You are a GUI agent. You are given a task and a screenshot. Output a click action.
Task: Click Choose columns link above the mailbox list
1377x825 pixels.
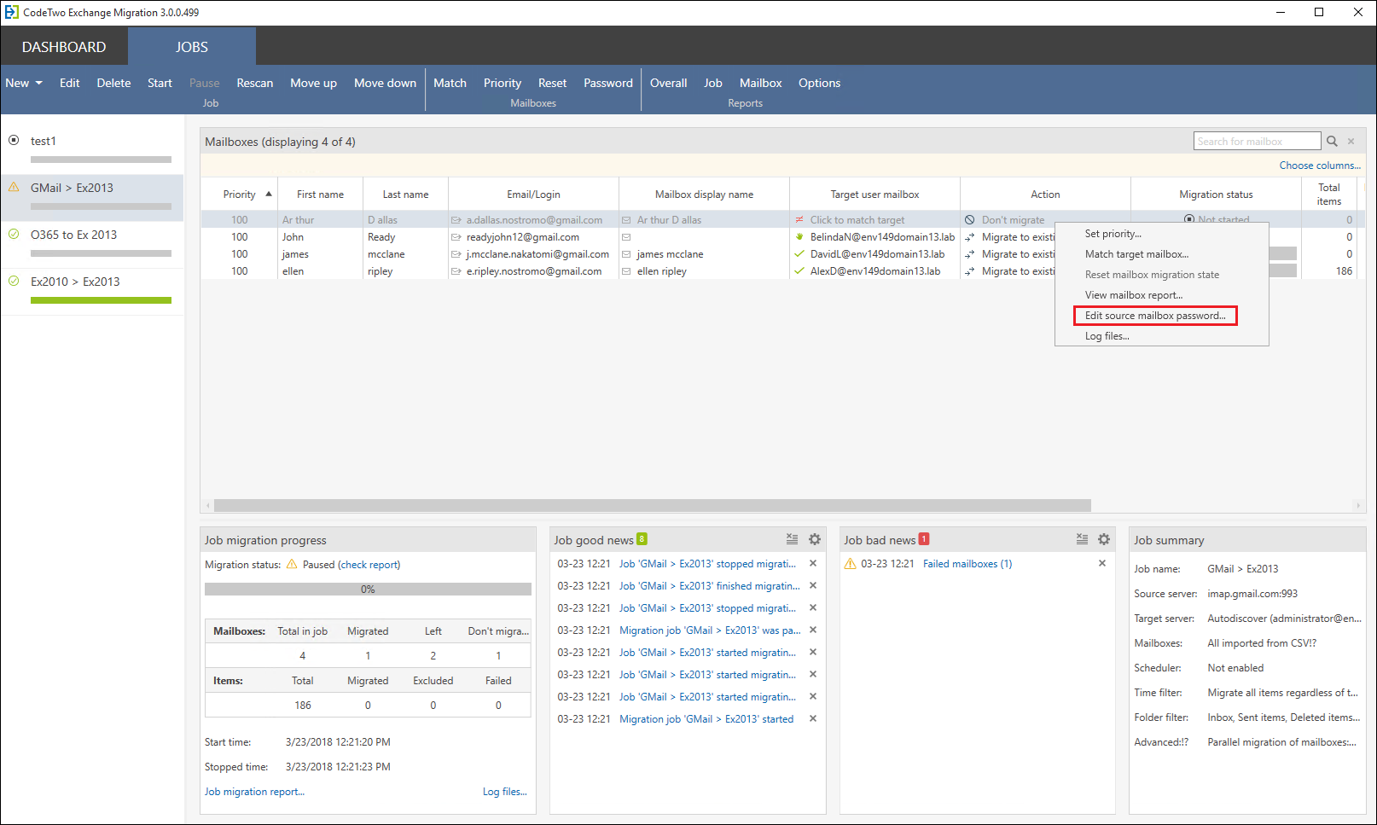click(x=1320, y=165)
